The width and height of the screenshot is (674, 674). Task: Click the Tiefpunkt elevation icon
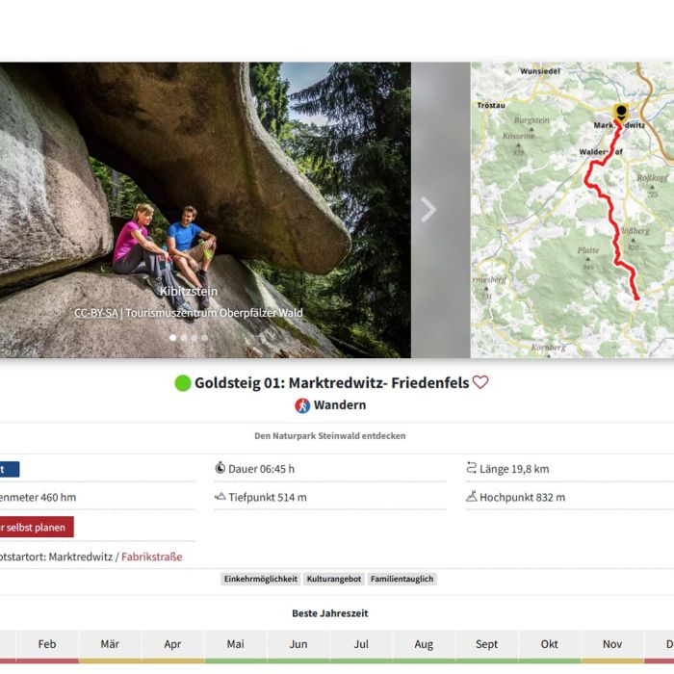pyautogui.click(x=220, y=497)
